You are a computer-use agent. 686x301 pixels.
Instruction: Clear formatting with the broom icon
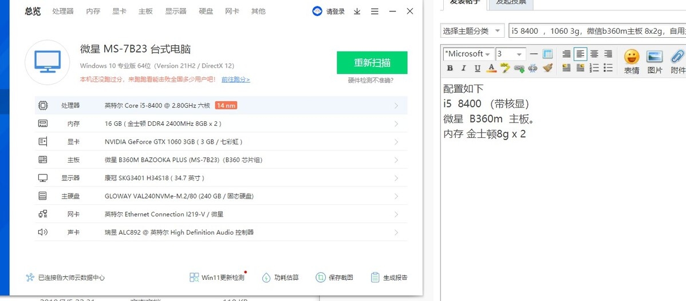point(547,68)
